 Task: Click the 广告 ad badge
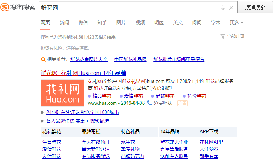(x=182, y=103)
